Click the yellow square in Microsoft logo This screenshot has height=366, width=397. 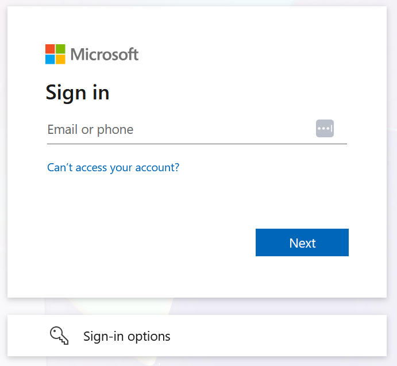[x=60, y=60]
